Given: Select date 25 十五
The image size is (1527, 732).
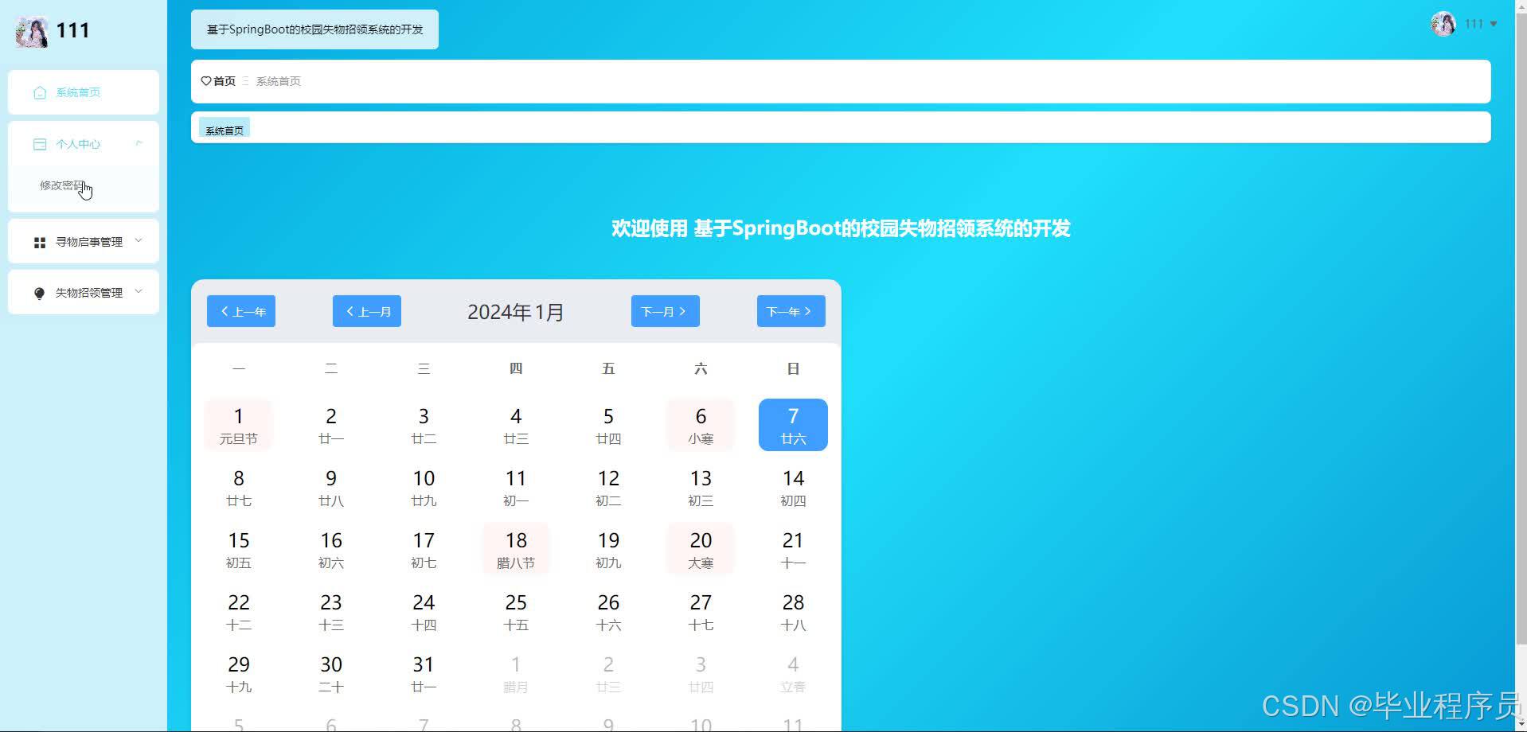Looking at the screenshot, I should [x=516, y=611].
